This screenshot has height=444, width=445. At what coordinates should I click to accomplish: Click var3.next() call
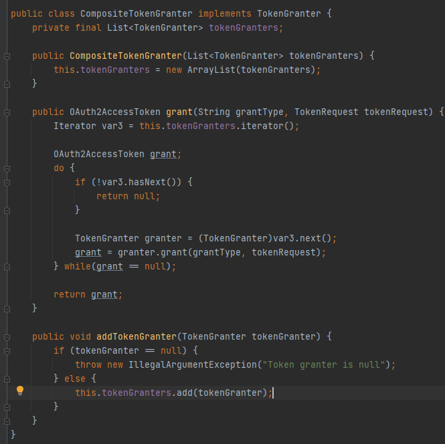click(x=302, y=238)
